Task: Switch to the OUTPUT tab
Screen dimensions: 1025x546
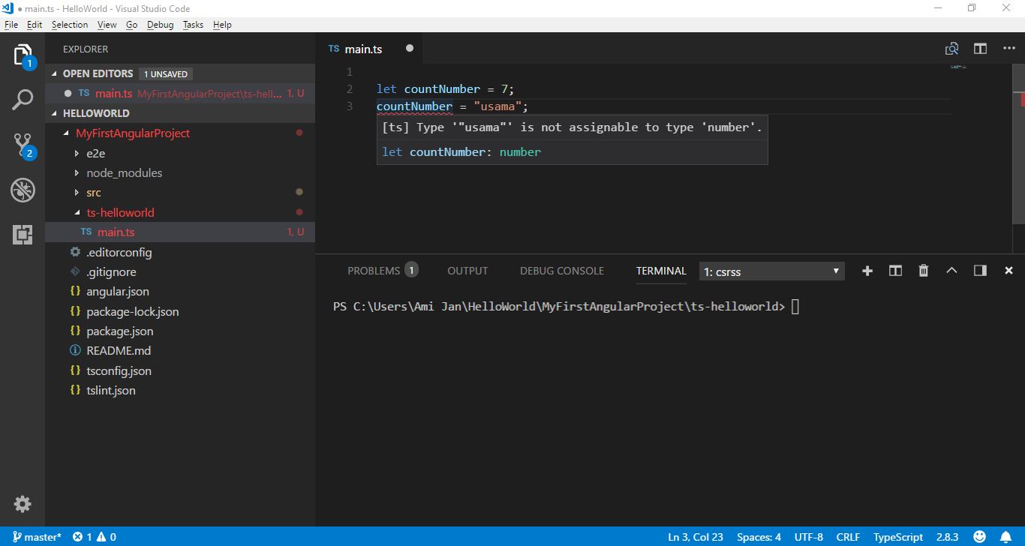Action: pyautogui.click(x=467, y=271)
